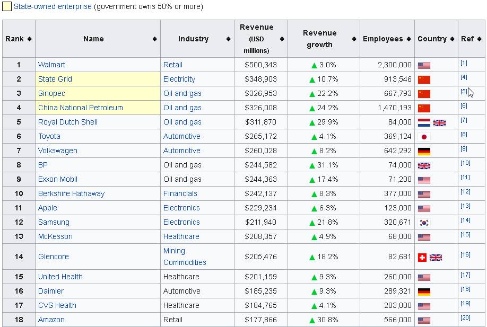Open the State-owned enterprise link
The width and height of the screenshot is (487, 327).
pyautogui.click(x=53, y=7)
